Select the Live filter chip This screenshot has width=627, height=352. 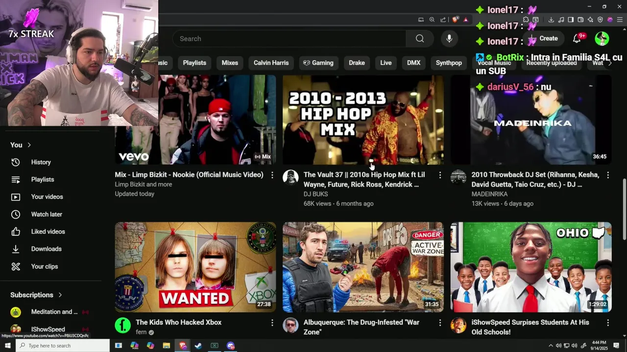(x=386, y=63)
